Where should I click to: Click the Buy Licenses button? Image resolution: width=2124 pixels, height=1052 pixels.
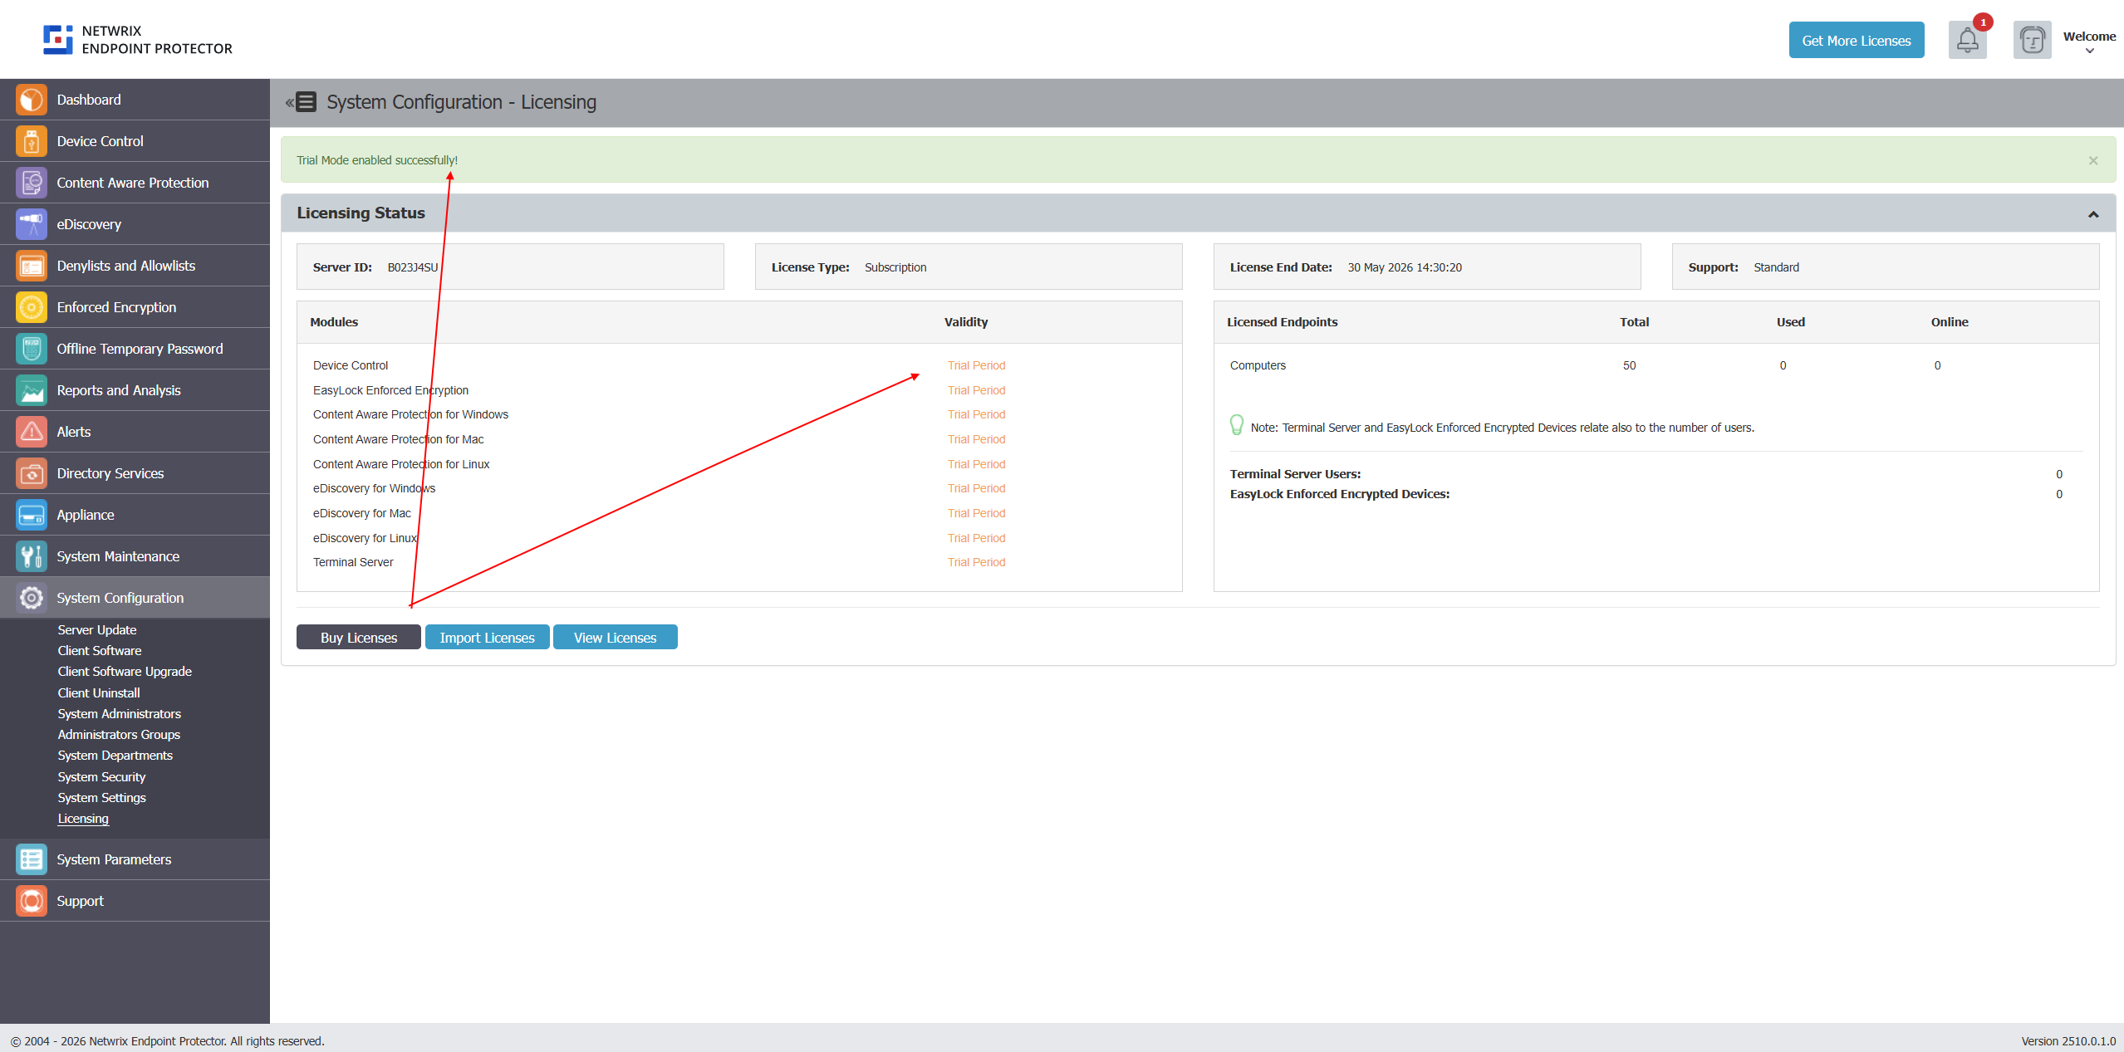[359, 637]
